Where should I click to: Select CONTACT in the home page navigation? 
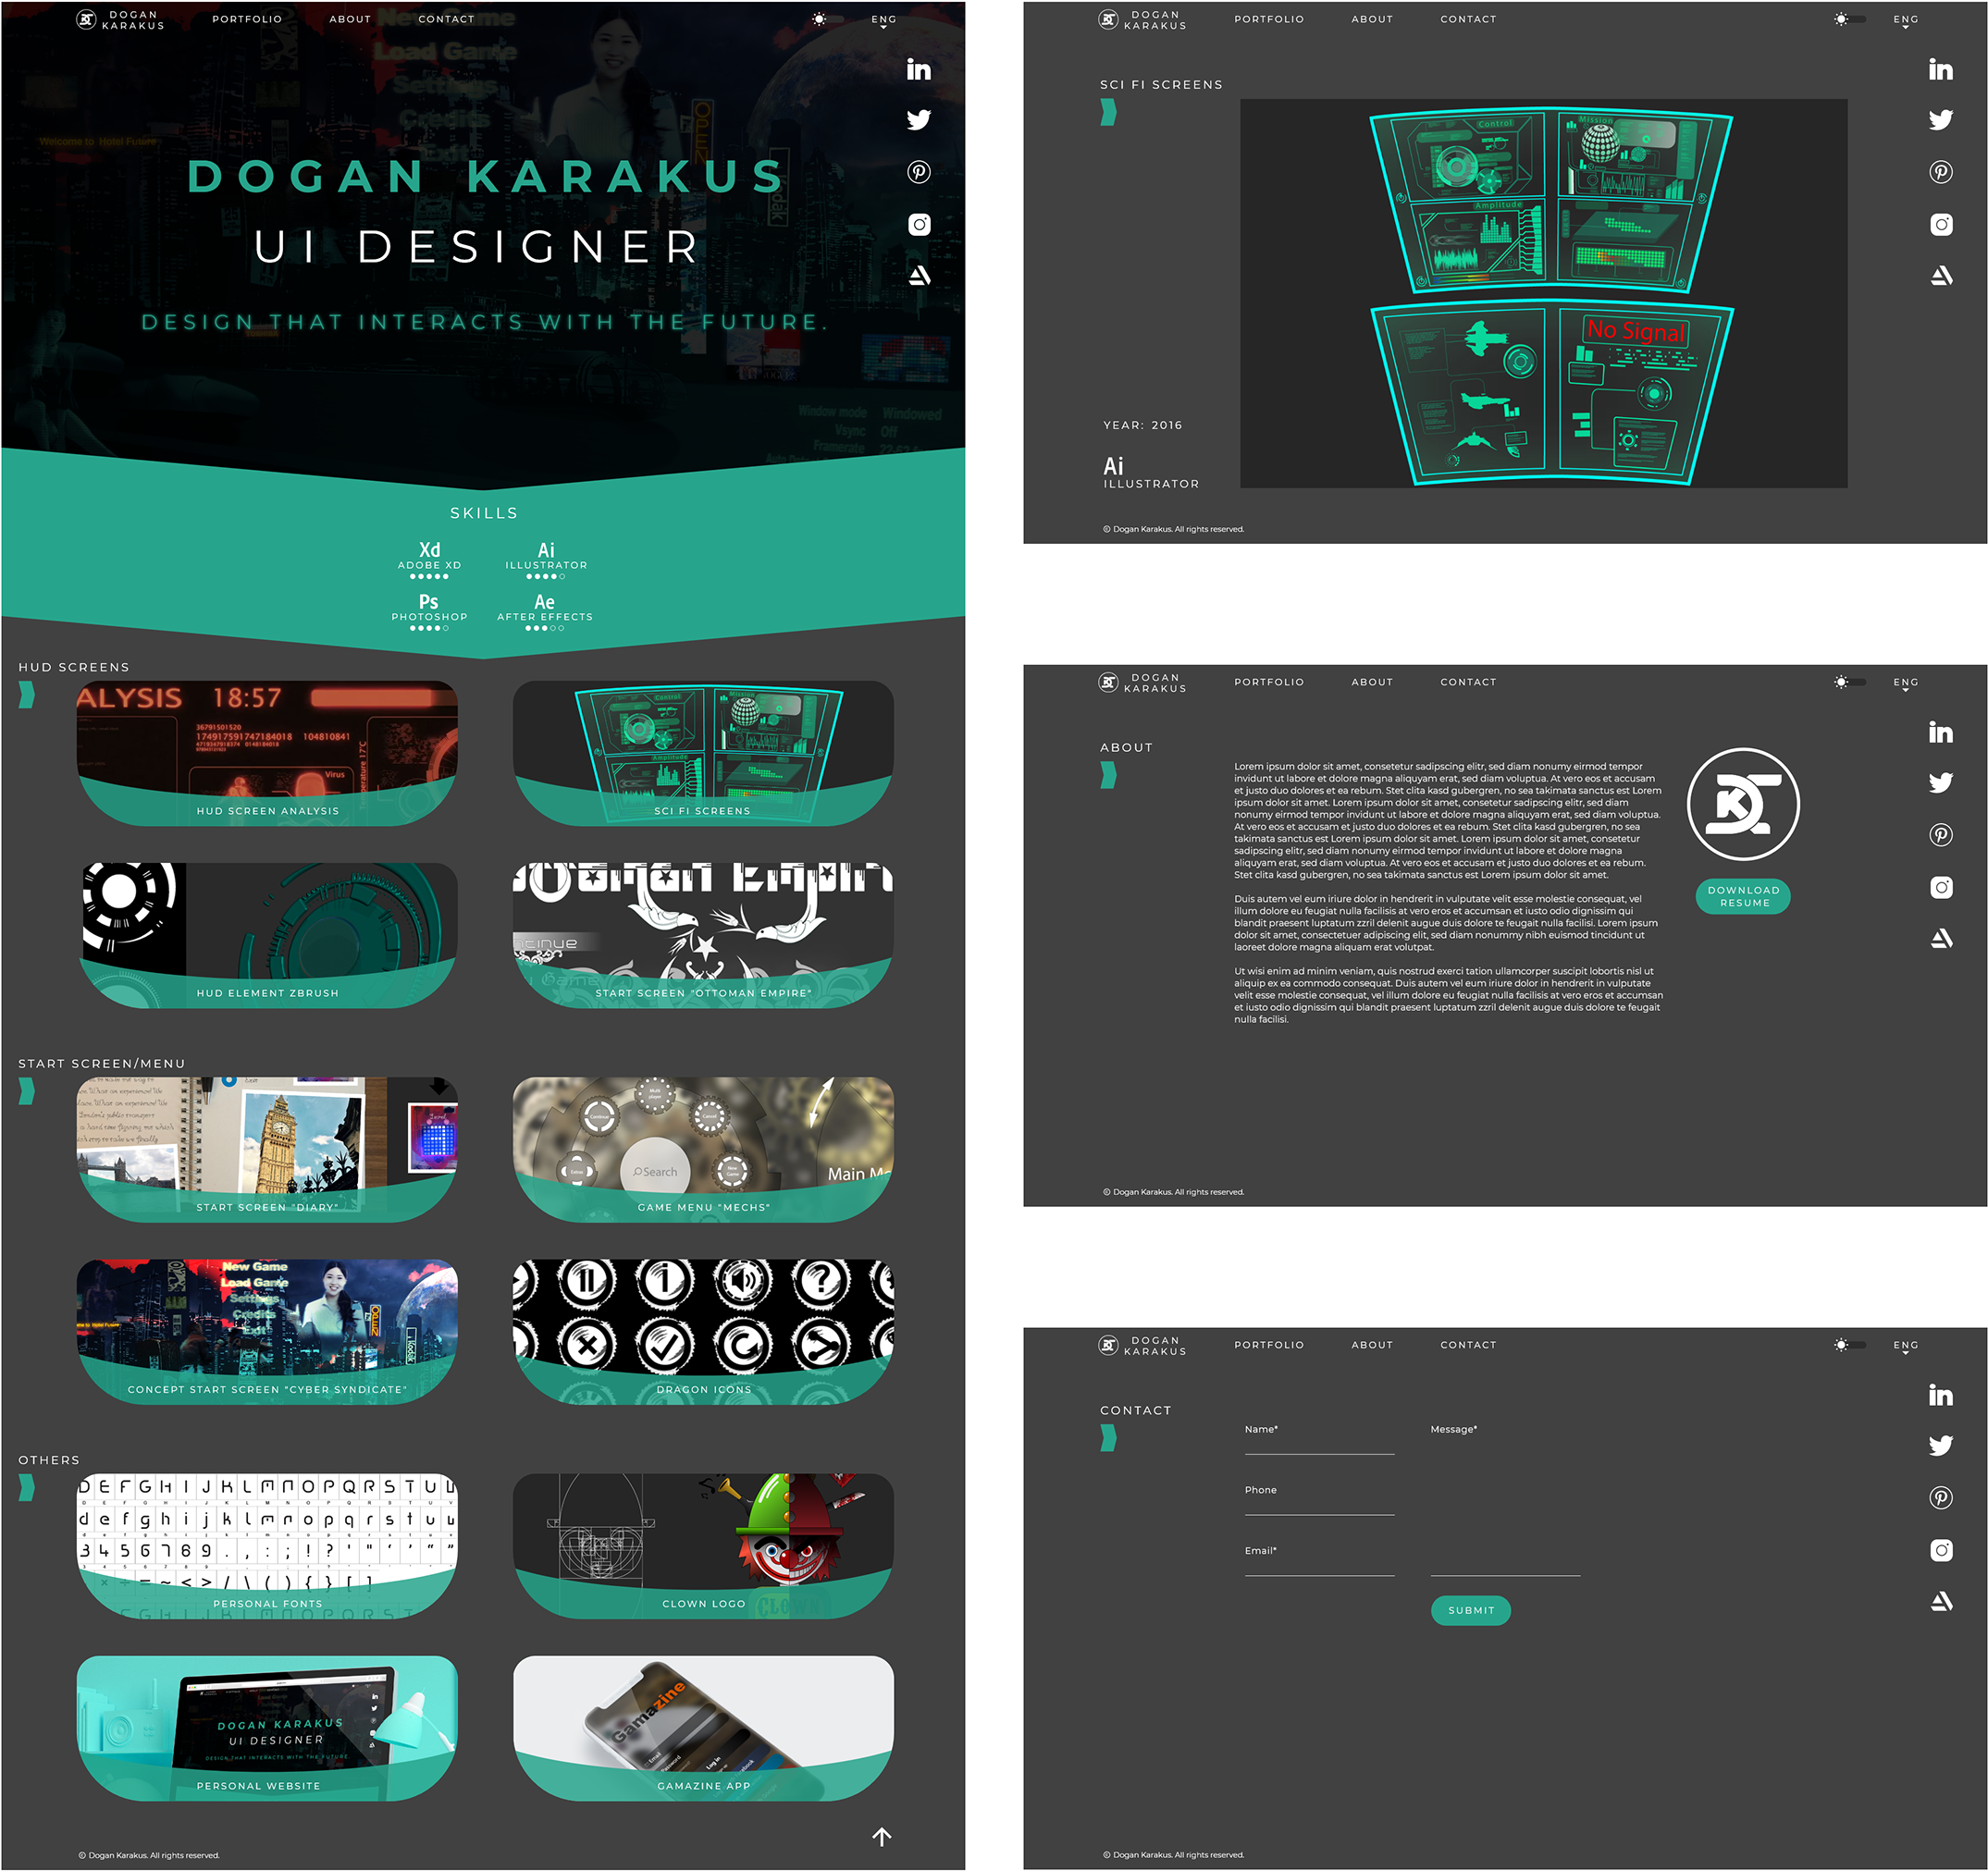(446, 19)
